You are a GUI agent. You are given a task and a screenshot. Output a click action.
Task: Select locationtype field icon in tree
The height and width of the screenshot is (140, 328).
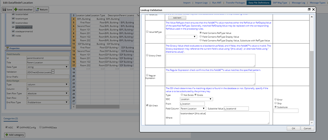pyautogui.click(x=13, y=18)
